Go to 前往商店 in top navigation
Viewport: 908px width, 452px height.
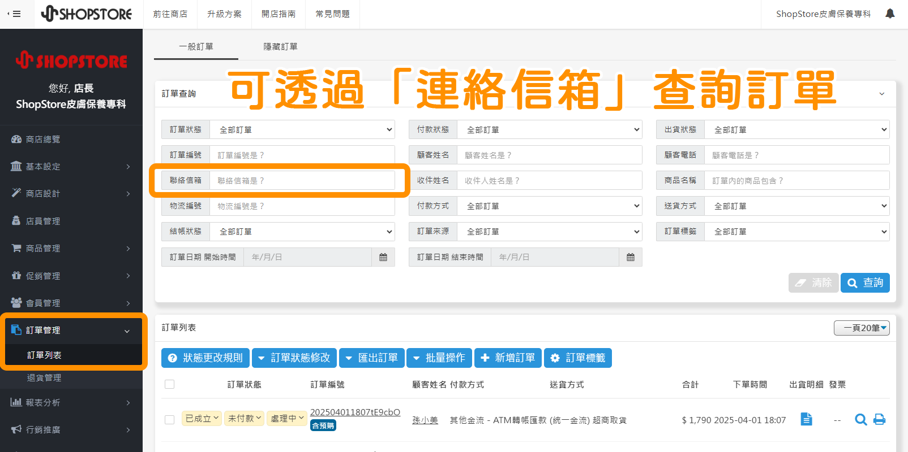click(x=170, y=14)
